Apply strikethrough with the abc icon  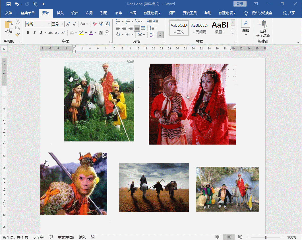(51, 33)
